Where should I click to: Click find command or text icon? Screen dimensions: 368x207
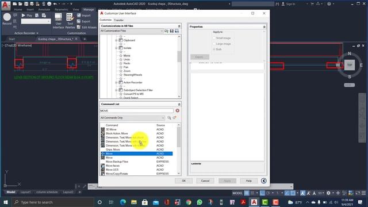tap(169, 118)
